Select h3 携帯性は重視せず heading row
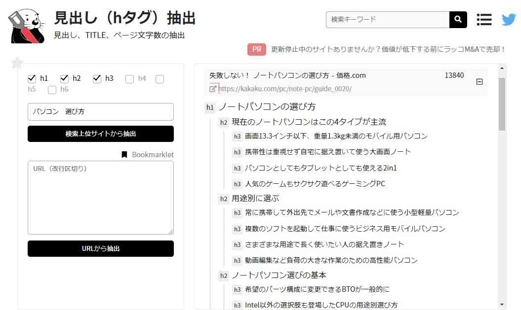 (327, 152)
